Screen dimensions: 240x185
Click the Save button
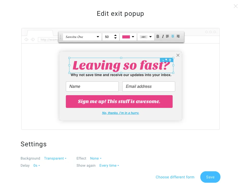210,177
